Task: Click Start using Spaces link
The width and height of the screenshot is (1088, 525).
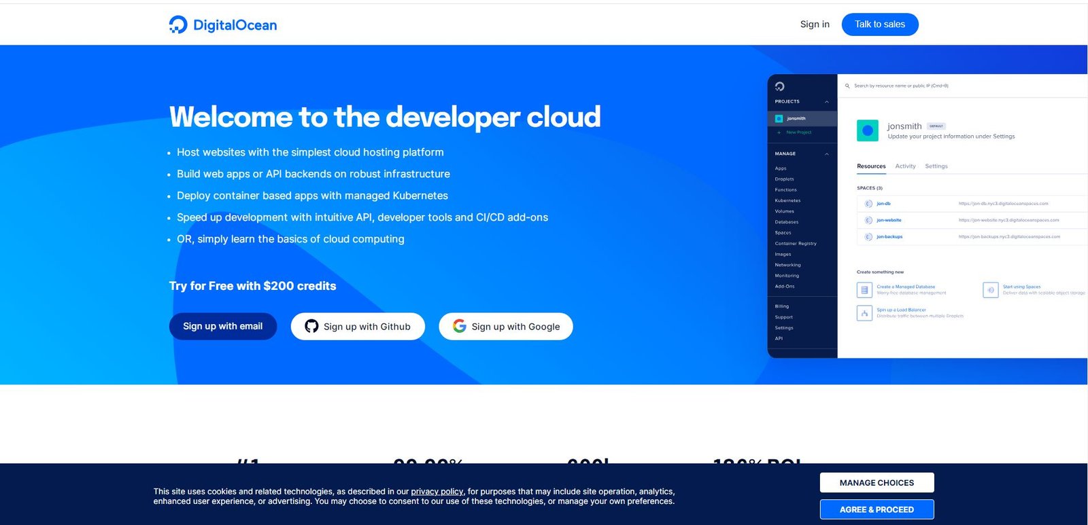Action: [1021, 287]
